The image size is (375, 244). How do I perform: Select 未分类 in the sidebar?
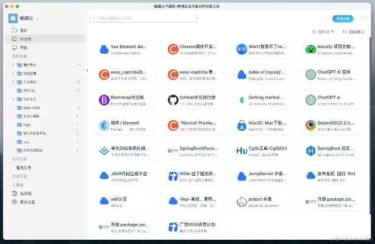[x=25, y=38]
